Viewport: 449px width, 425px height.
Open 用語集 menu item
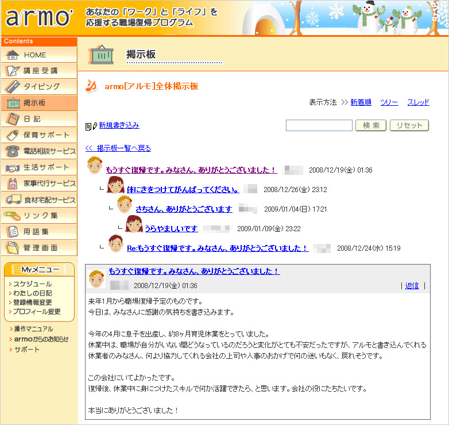tap(39, 231)
